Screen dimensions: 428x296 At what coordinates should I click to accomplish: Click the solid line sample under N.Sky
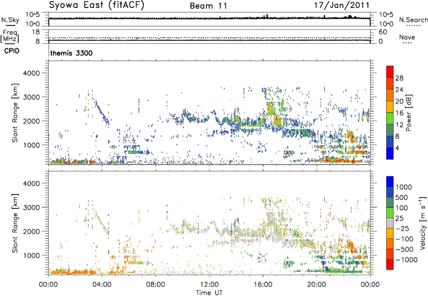click(10, 26)
